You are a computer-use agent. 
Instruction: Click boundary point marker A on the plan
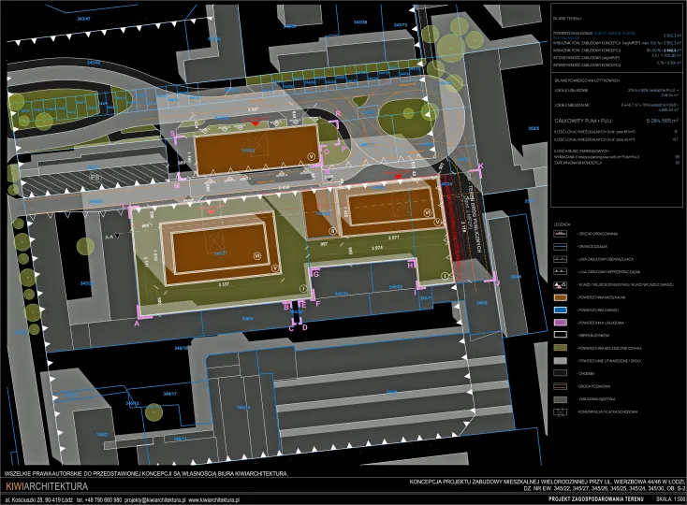(x=138, y=324)
